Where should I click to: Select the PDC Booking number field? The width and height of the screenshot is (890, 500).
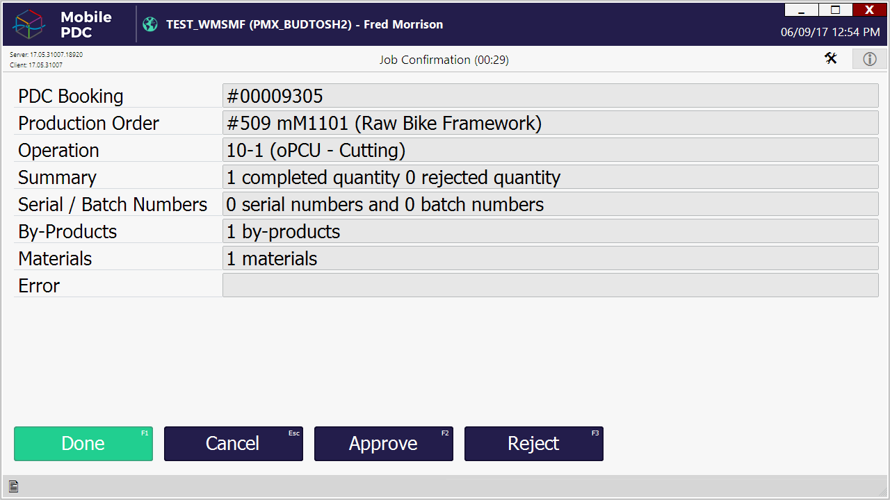(x=550, y=96)
